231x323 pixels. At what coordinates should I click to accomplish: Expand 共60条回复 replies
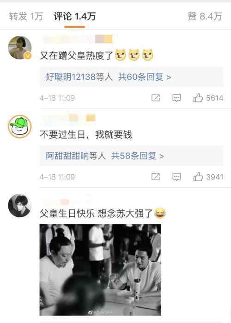[145, 77]
